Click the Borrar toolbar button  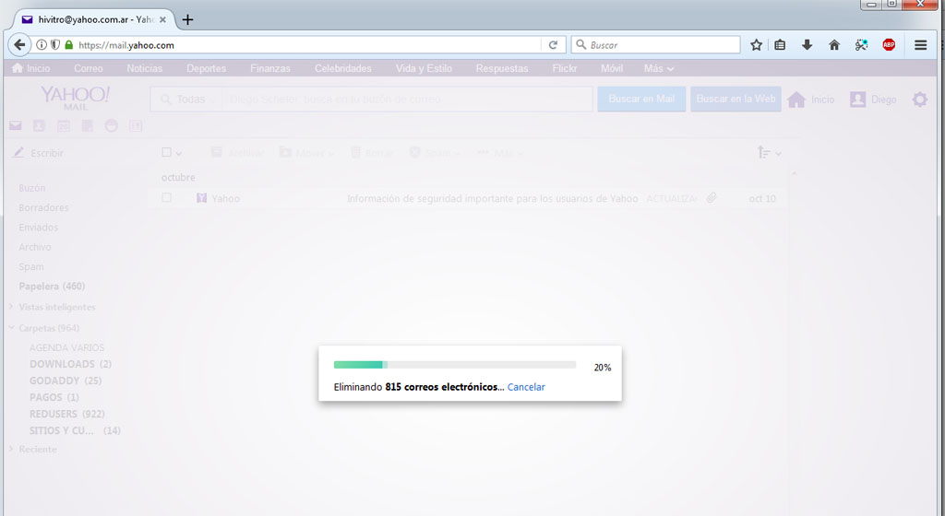(372, 153)
